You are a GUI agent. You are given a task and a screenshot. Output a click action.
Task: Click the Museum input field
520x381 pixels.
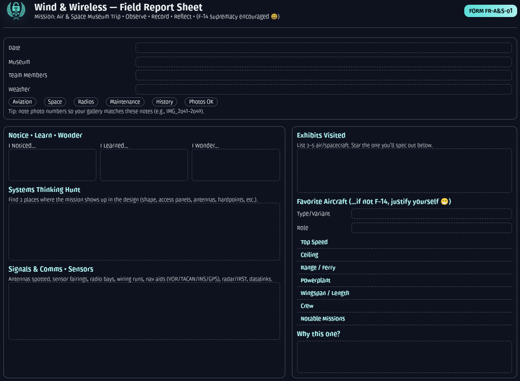(324, 61)
